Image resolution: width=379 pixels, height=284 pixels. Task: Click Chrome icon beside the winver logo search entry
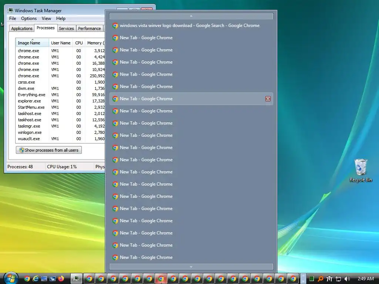(x=115, y=26)
